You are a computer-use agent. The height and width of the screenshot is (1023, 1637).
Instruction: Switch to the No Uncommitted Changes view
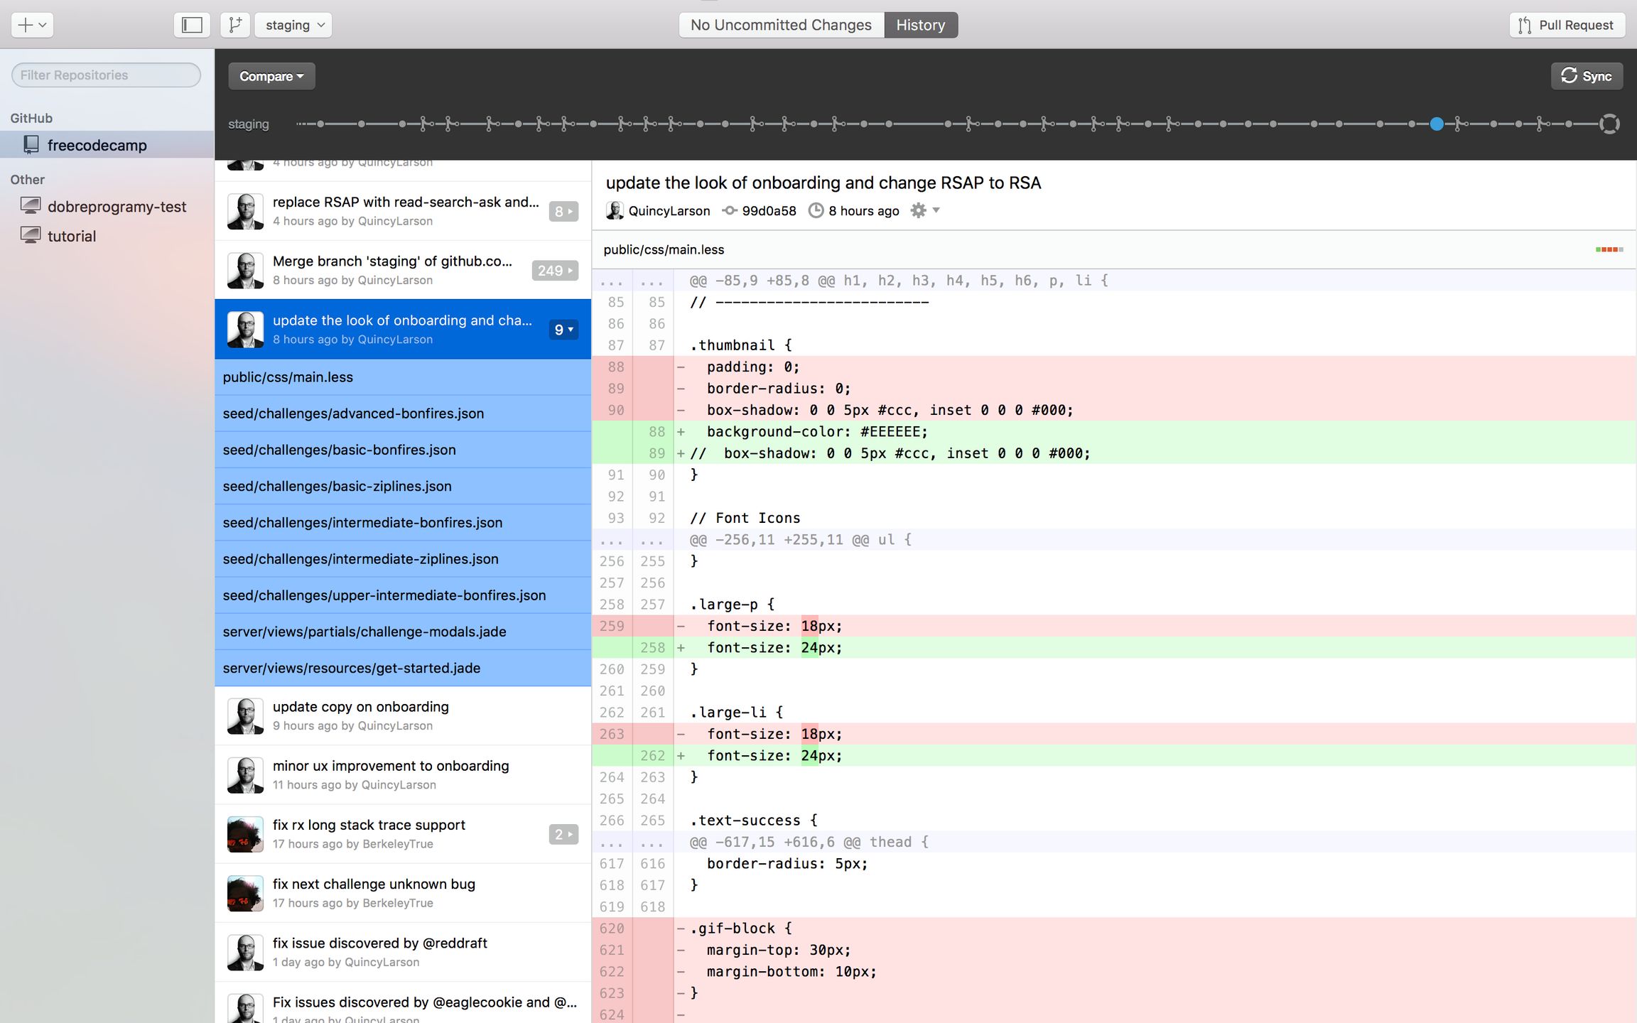780,25
